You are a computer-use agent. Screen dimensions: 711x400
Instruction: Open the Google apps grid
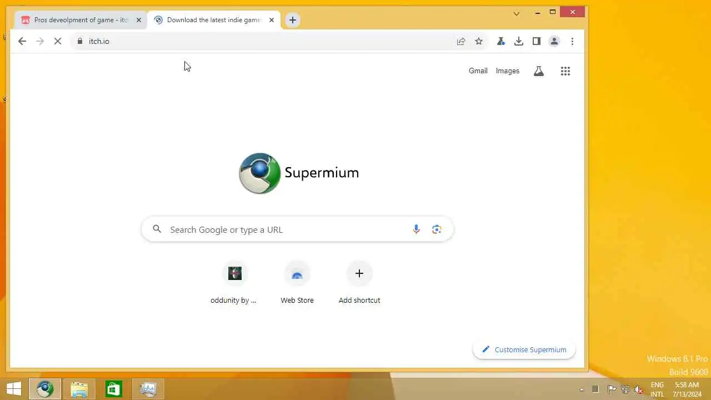tap(565, 71)
